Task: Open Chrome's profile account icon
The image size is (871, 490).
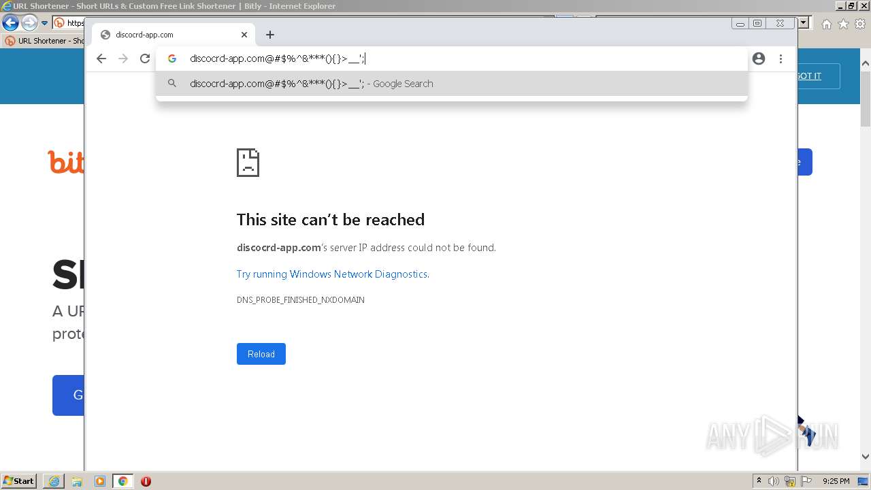Action: [x=759, y=59]
